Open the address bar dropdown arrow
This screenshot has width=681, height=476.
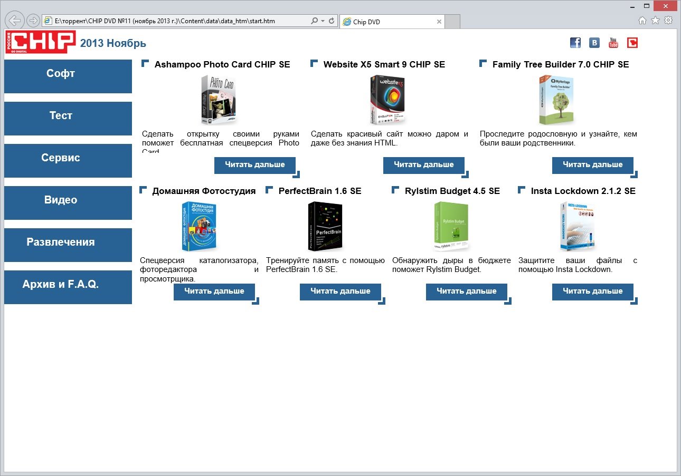click(x=323, y=21)
